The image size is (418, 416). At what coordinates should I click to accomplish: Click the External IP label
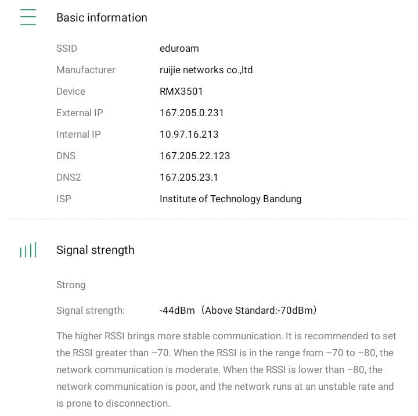(80, 113)
